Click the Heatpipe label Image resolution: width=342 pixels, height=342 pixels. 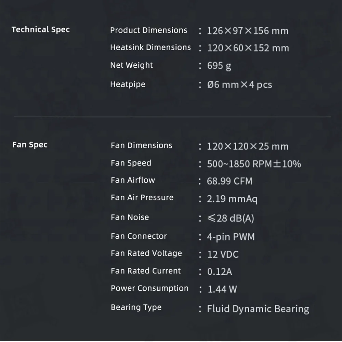coord(128,84)
